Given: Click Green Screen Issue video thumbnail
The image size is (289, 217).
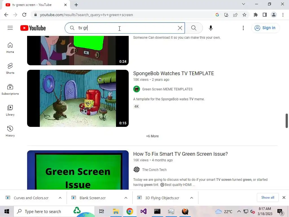Looking at the screenshot, I should tap(78, 170).
